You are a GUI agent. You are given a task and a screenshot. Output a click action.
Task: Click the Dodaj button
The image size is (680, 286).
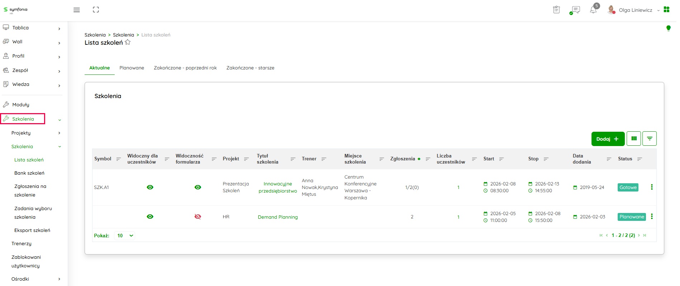click(608, 139)
